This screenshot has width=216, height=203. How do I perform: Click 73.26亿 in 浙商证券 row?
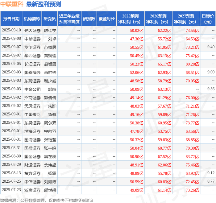192,190
